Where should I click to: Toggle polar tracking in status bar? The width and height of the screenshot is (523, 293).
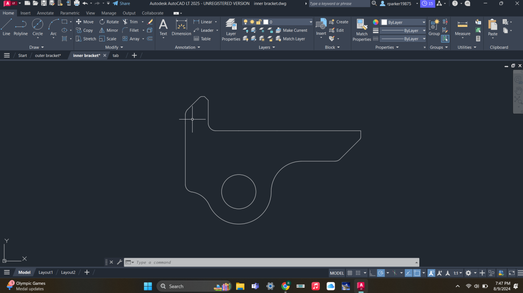pos(380,273)
